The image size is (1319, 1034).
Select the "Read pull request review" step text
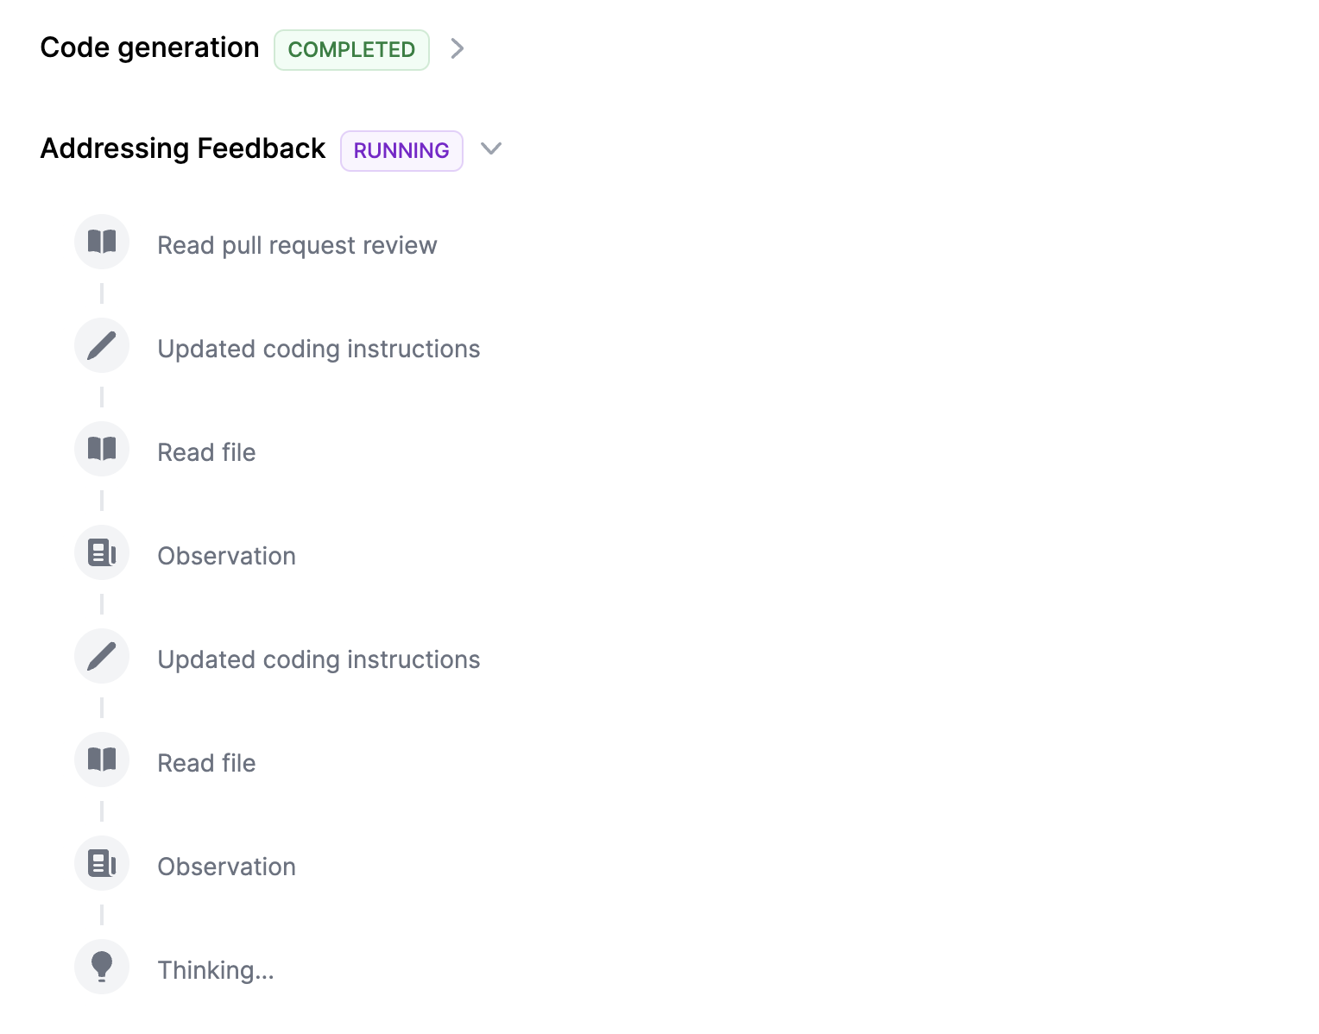coord(297,245)
